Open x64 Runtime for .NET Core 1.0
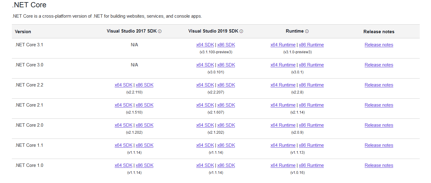 click(283, 165)
